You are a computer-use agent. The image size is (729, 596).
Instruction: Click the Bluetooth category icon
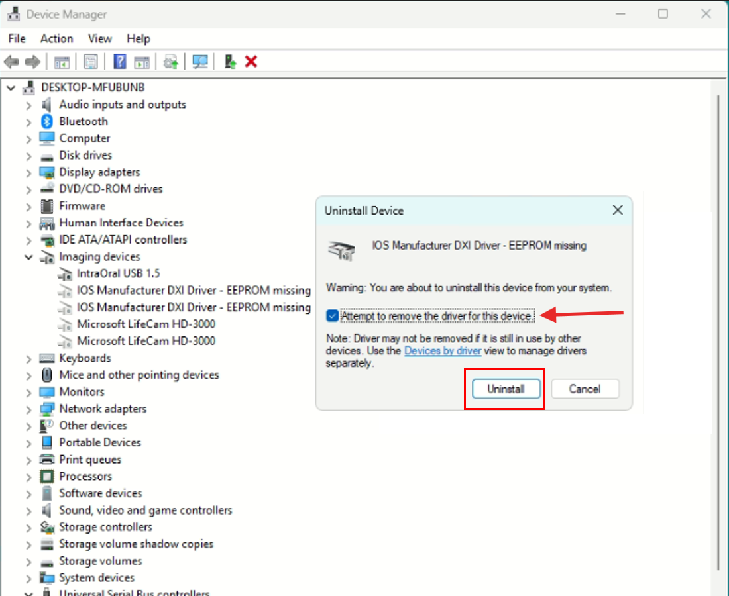[x=47, y=121]
